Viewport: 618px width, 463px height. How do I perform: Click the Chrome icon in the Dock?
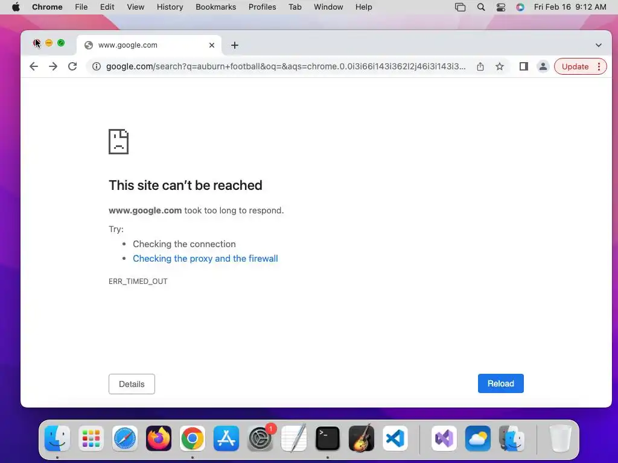(x=193, y=438)
